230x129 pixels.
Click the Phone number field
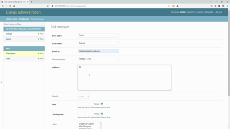click(x=98, y=59)
